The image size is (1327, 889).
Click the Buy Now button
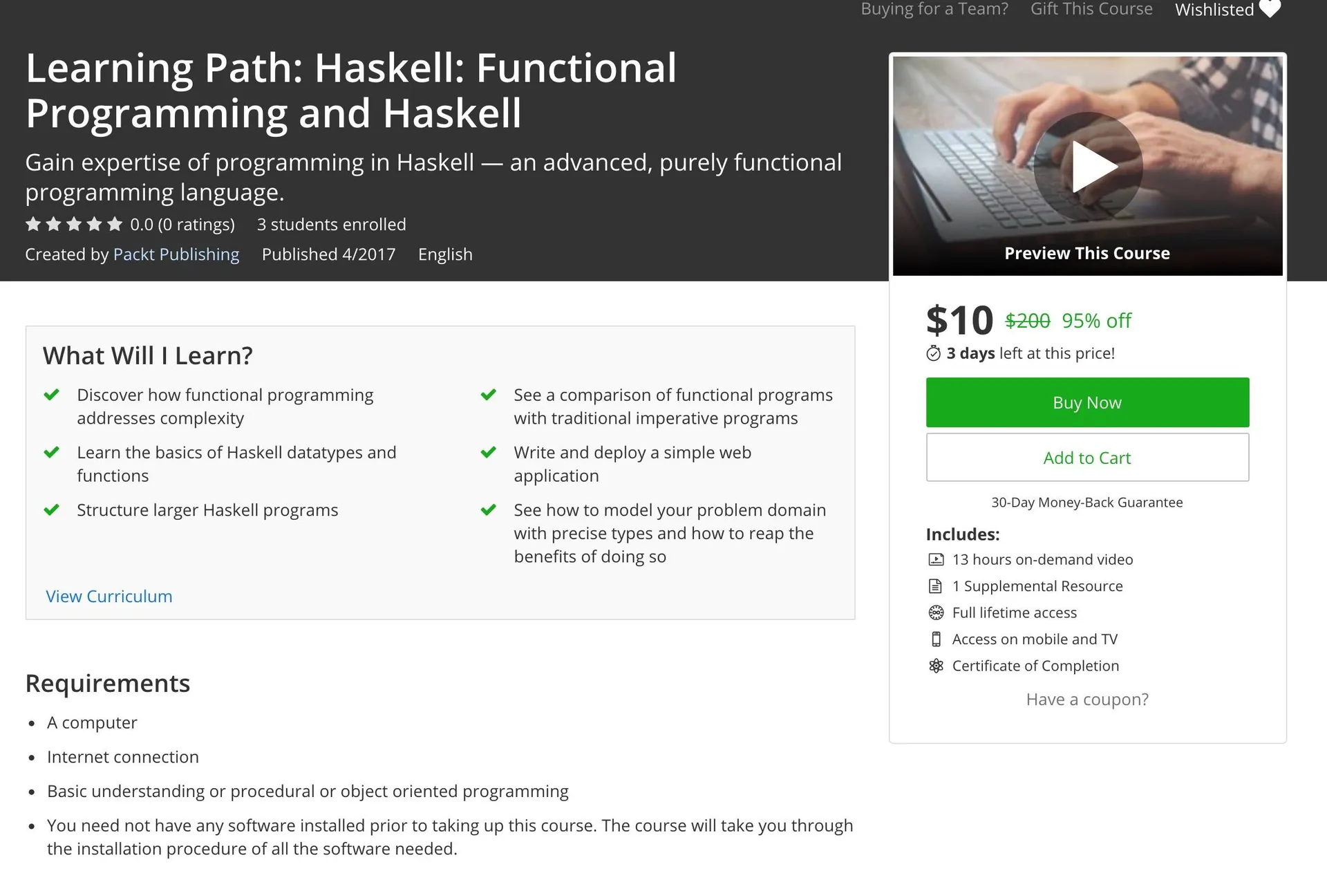[1087, 402]
